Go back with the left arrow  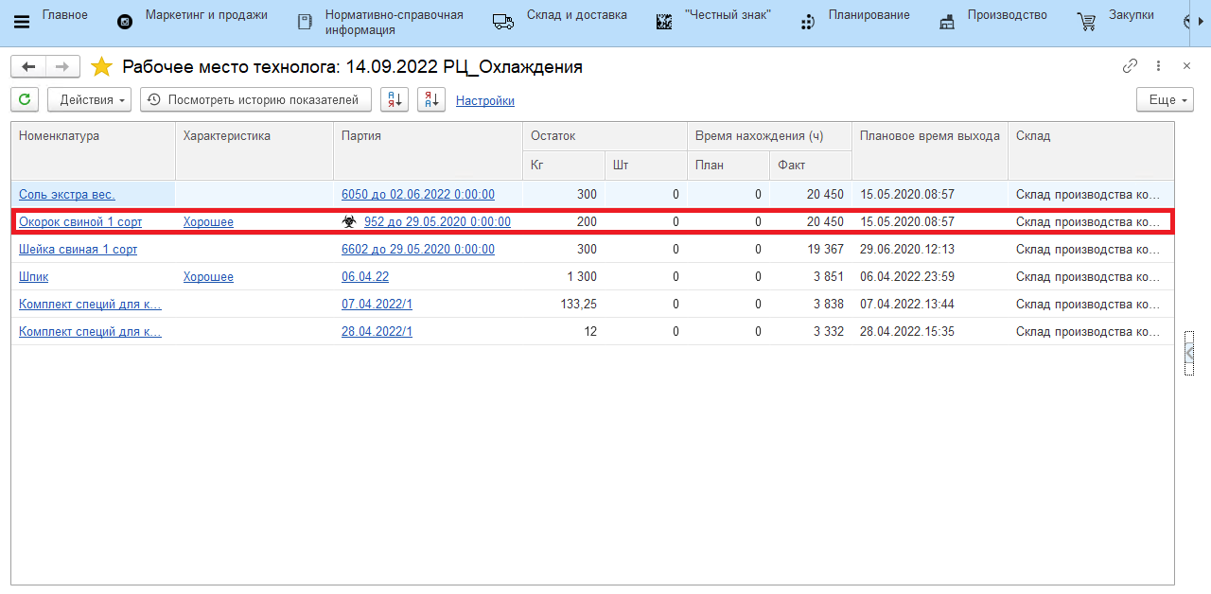click(x=28, y=67)
